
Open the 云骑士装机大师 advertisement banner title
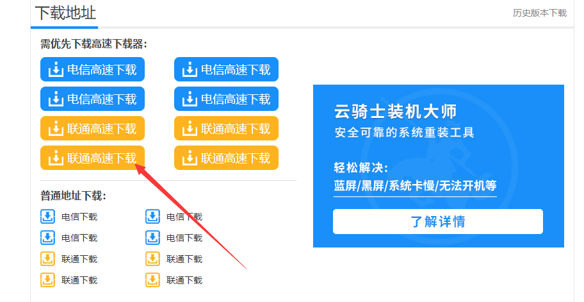click(x=395, y=112)
